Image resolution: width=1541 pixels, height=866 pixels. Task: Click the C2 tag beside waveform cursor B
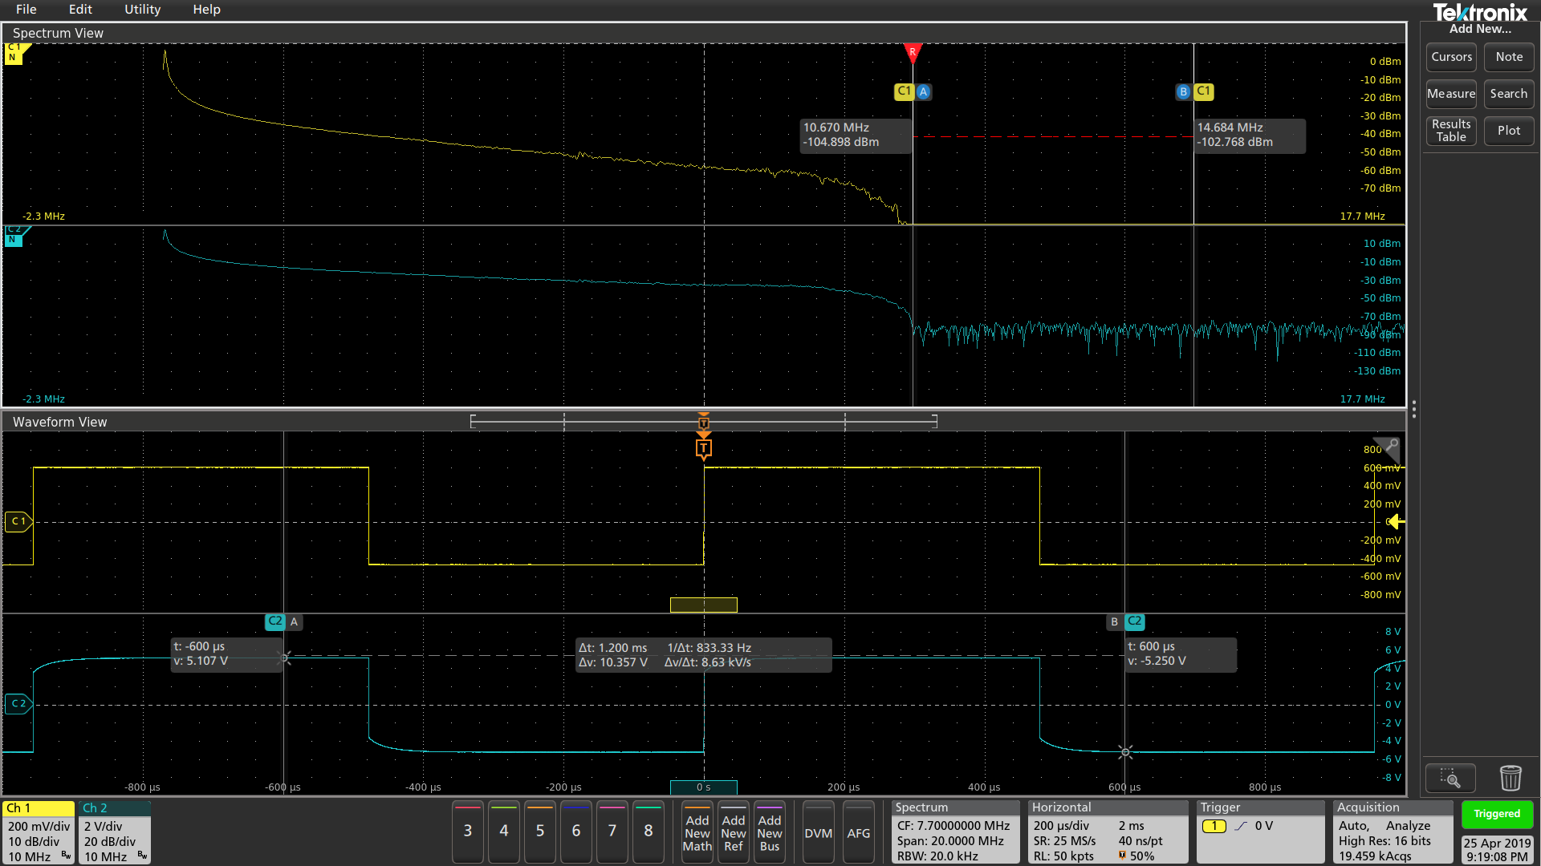point(1135,621)
